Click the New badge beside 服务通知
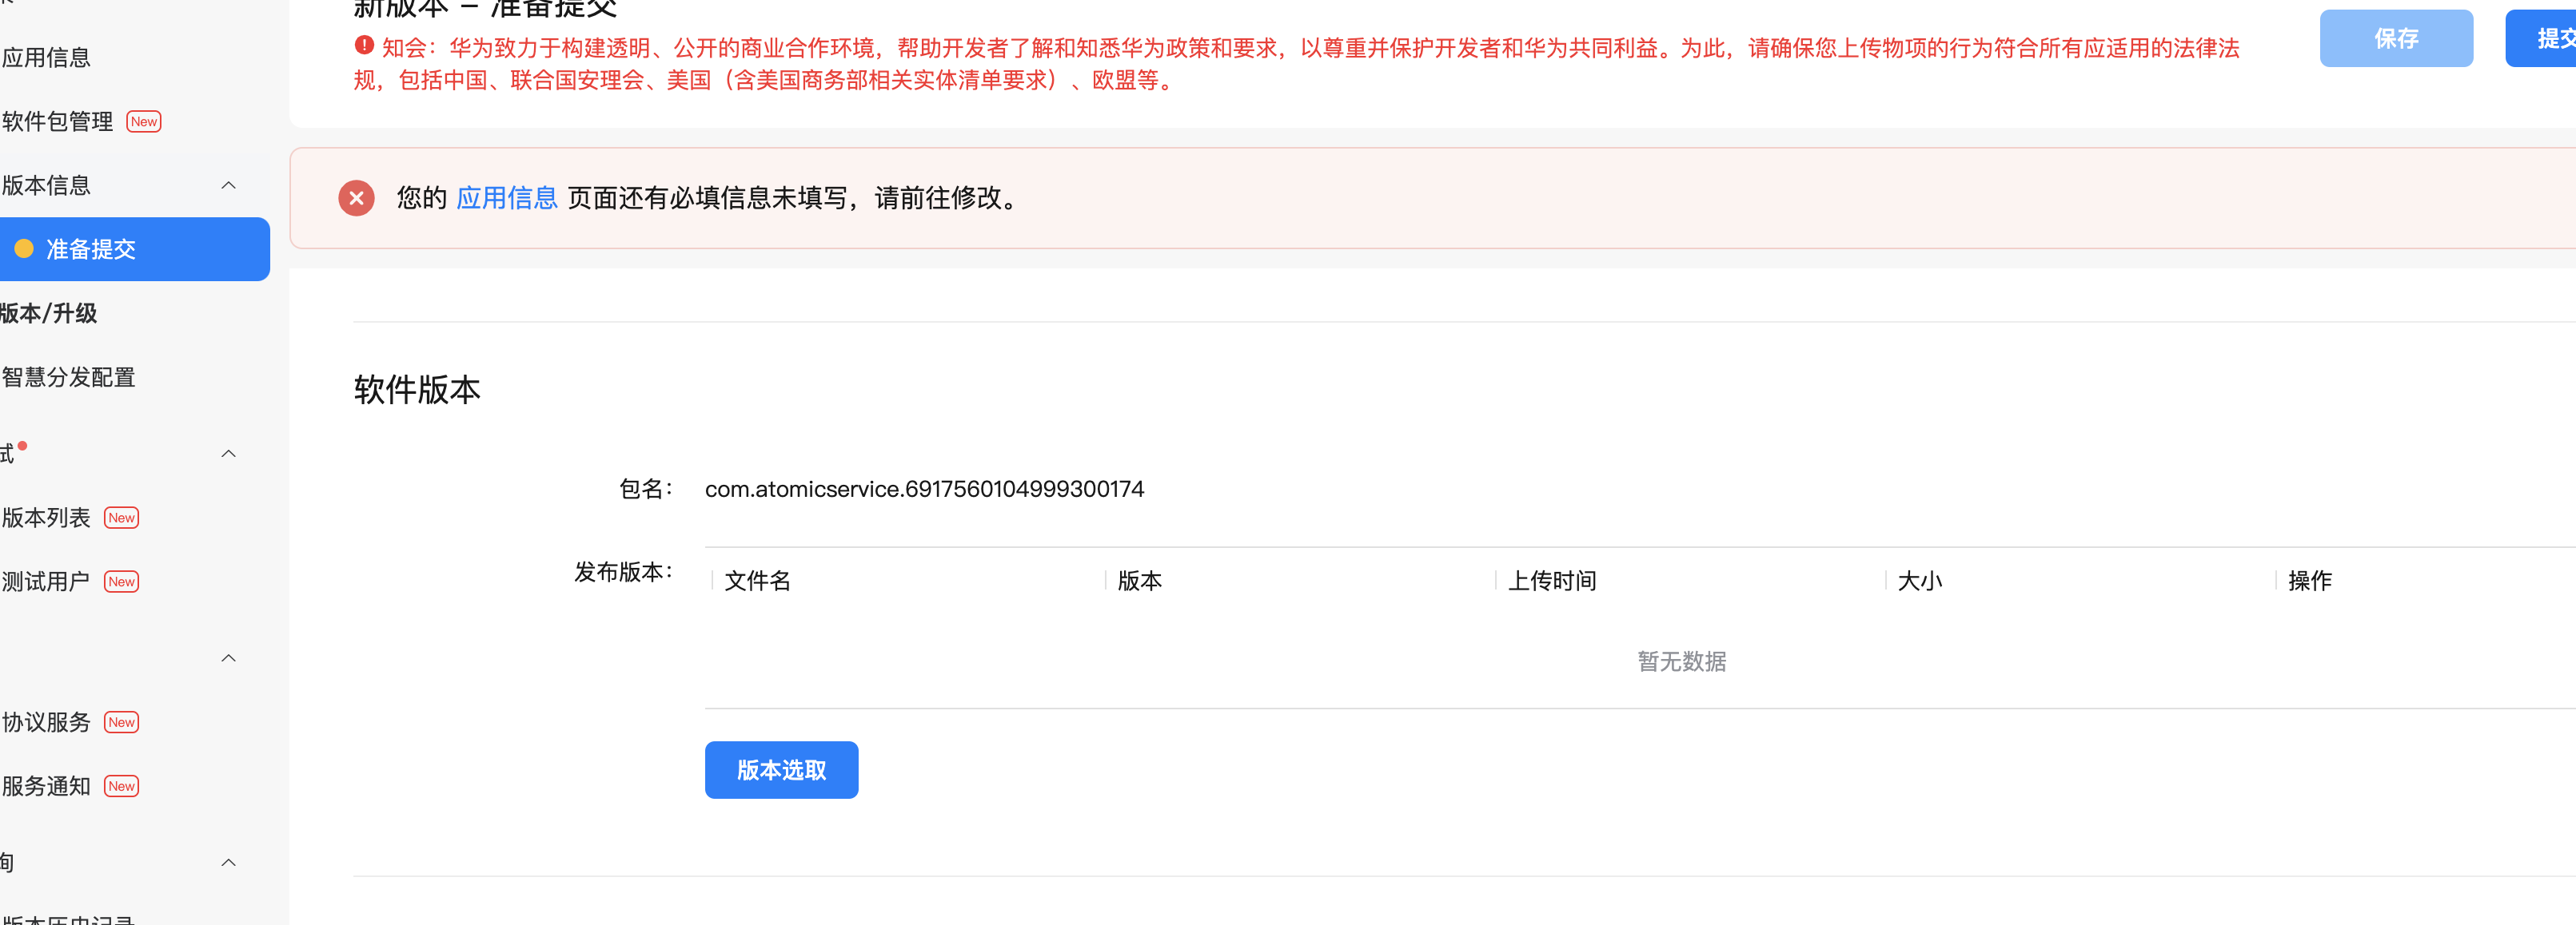Image resolution: width=2576 pixels, height=925 pixels. (122, 786)
